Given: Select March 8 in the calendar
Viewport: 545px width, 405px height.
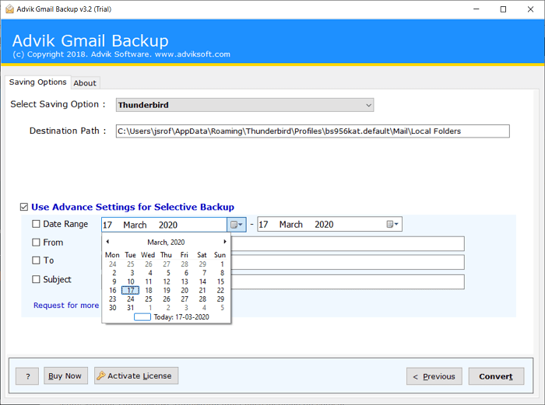Looking at the screenshot, I should point(222,273).
